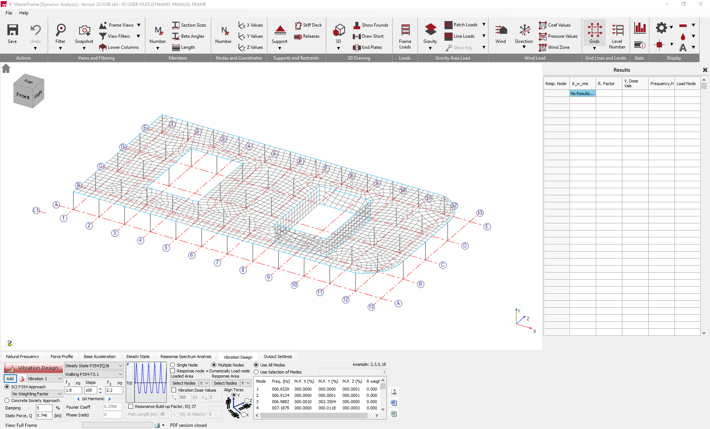Viewport: 710px width, 429px height.
Task: Open the Steady State P354 EQ36 dropdown
Action: (x=94, y=366)
